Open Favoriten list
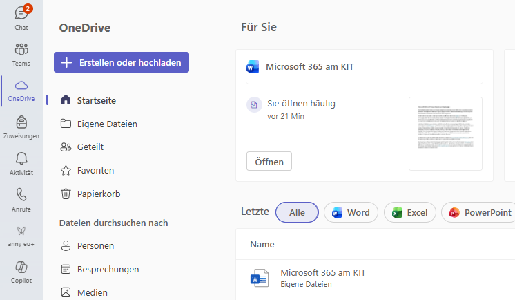Viewport: 515px width, 300px height. pyautogui.click(x=95, y=170)
